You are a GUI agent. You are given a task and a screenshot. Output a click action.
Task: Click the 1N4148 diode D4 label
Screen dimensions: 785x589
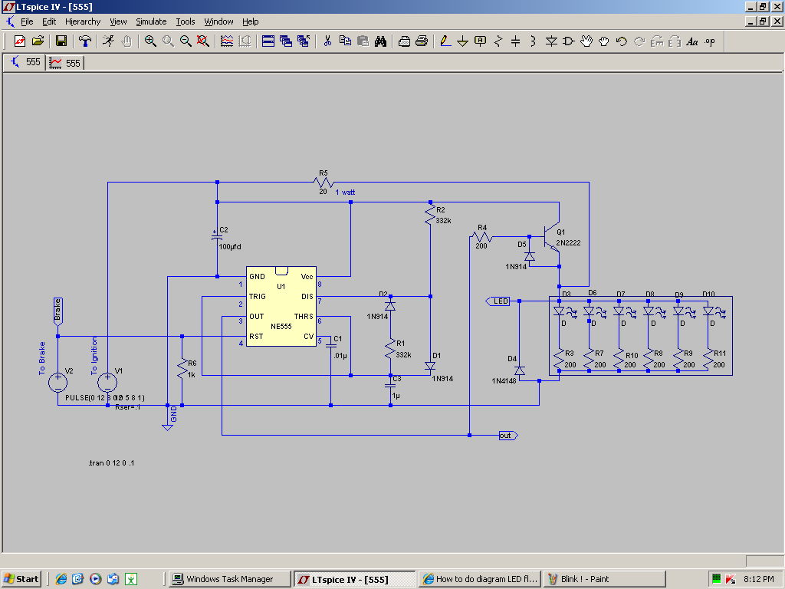[504, 380]
